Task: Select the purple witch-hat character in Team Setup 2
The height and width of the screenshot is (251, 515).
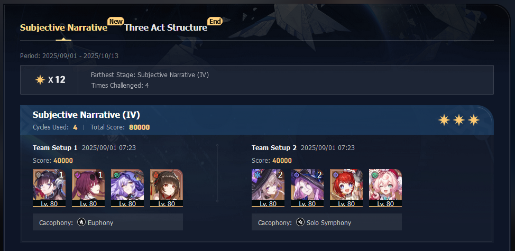Action: point(307,188)
